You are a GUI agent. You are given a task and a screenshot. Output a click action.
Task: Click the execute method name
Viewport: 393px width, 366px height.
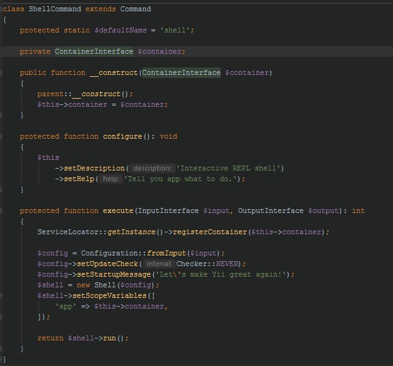coord(118,211)
